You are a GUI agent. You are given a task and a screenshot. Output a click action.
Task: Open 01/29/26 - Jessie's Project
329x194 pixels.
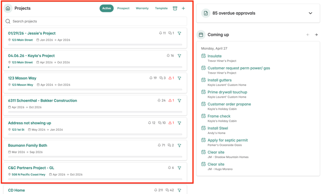pyautogui.click(x=32, y=33)
